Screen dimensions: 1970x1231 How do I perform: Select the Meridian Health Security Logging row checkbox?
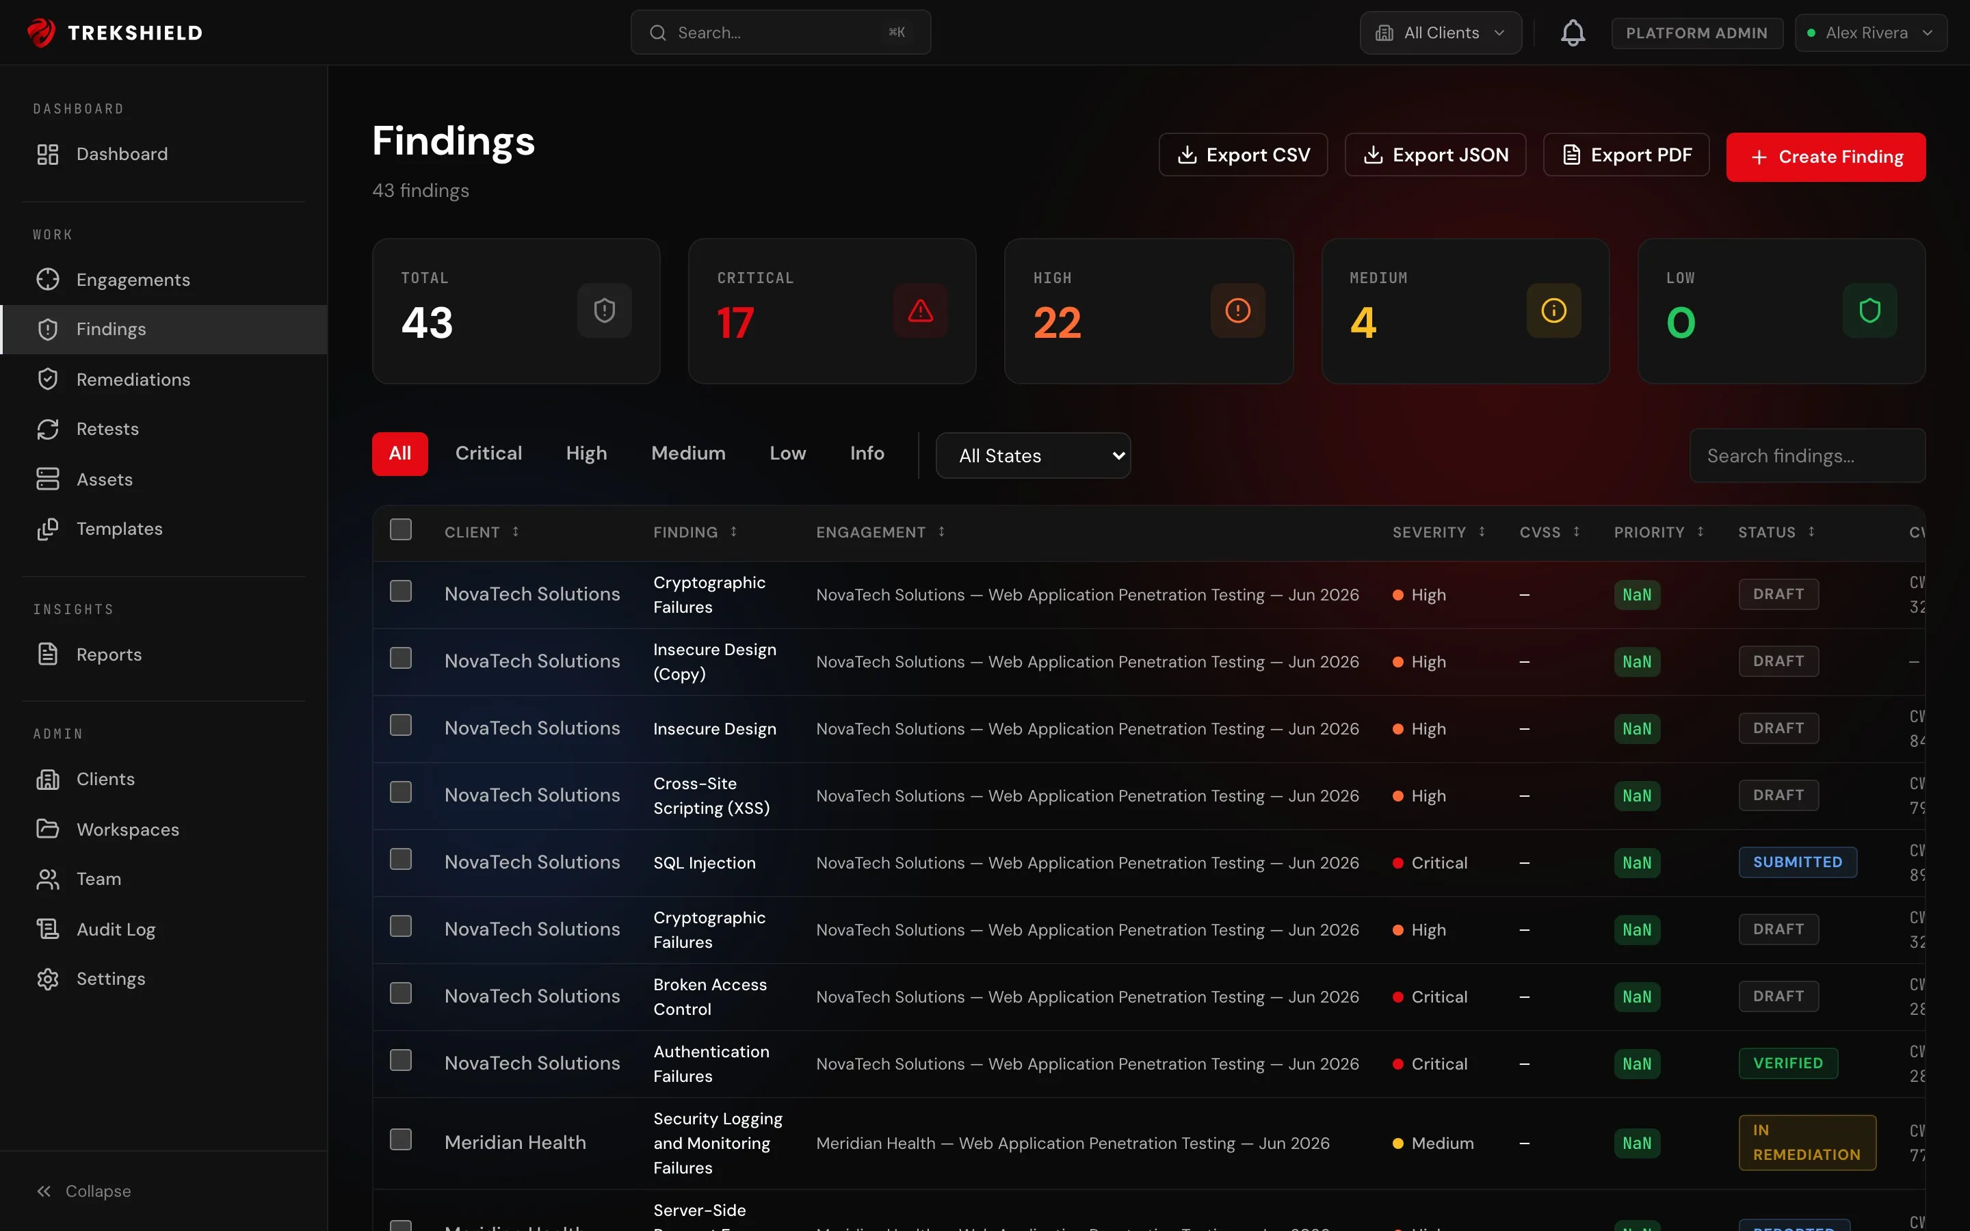pyautogui.click(x=401, y=1140)
